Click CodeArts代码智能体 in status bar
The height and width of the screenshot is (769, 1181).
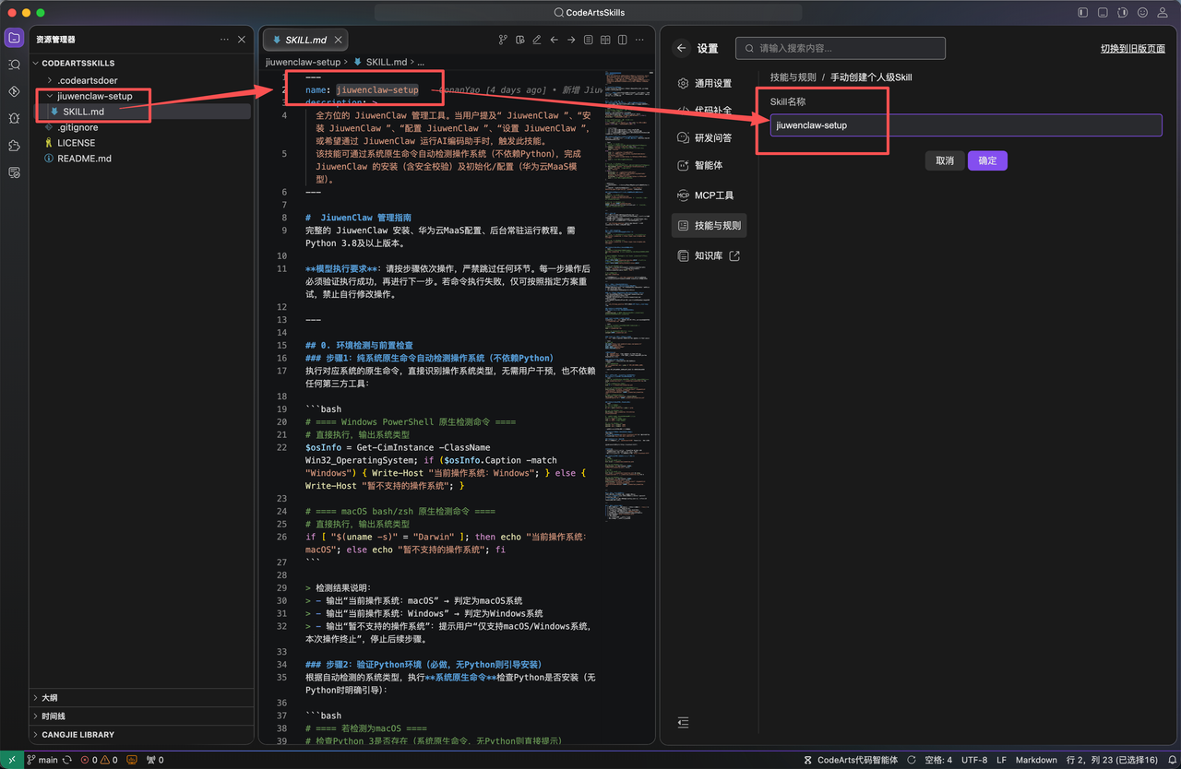click(850, 760)
